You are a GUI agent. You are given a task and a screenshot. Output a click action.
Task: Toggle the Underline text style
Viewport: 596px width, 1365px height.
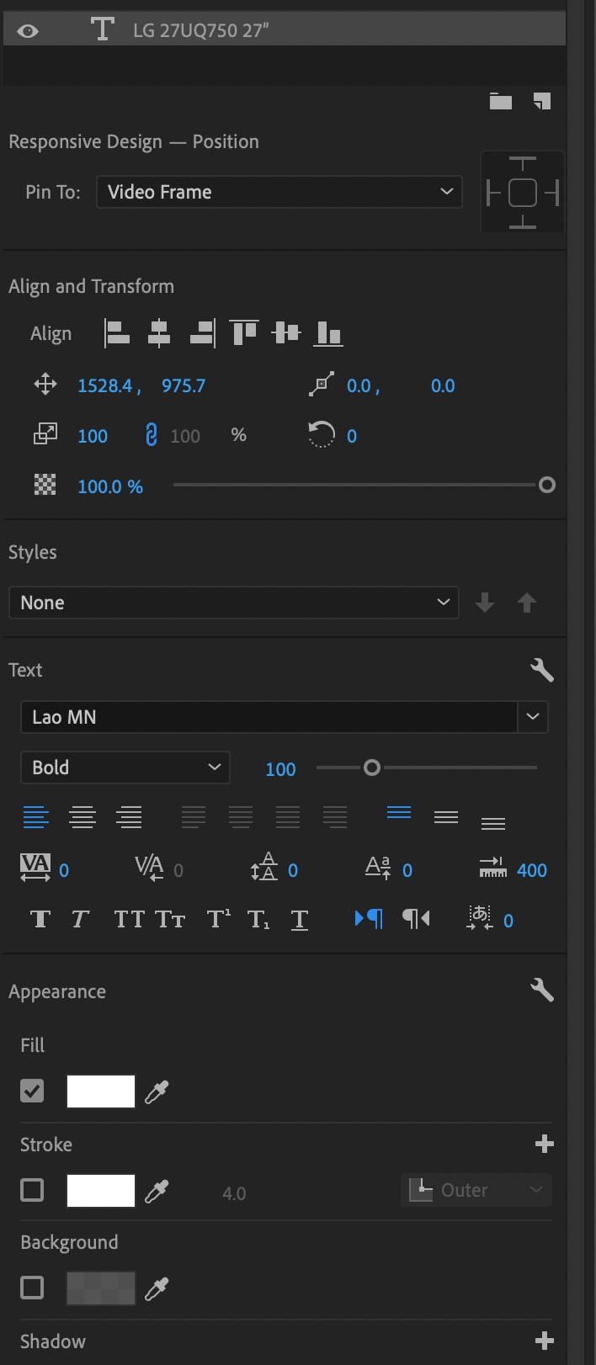point(299,920)
